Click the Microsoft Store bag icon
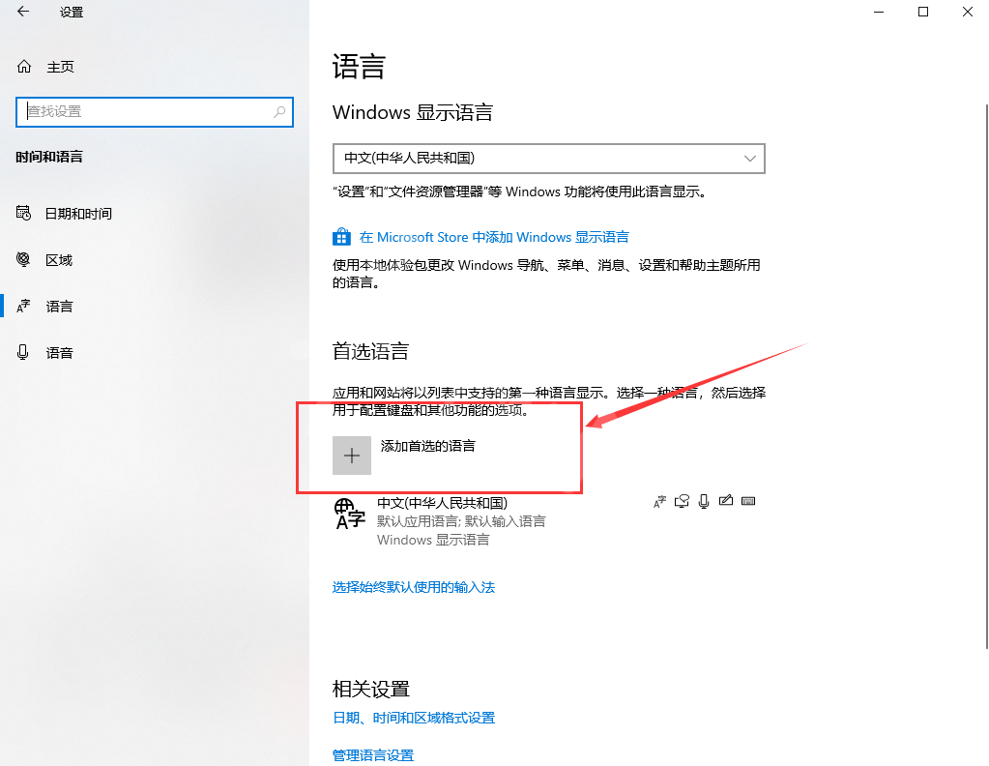 click(341, 237)
